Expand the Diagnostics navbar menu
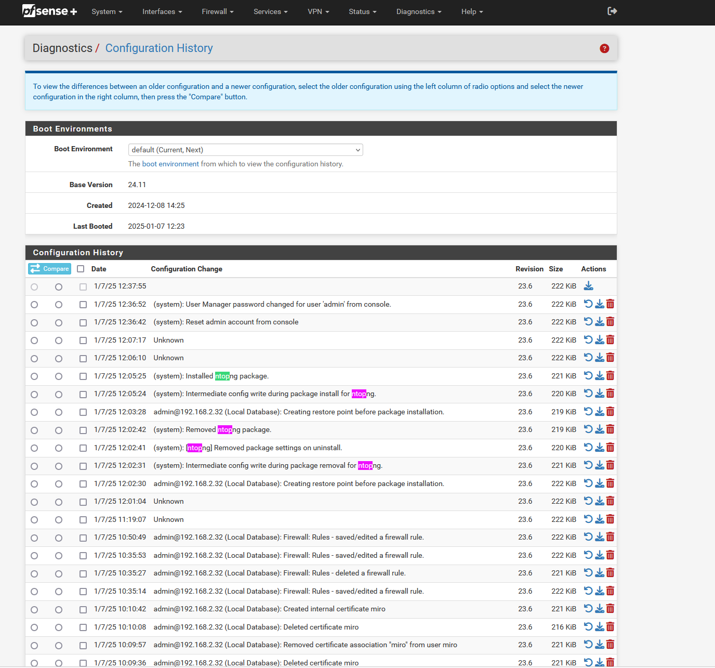This screenshot has width=715, height=668. 418,11
